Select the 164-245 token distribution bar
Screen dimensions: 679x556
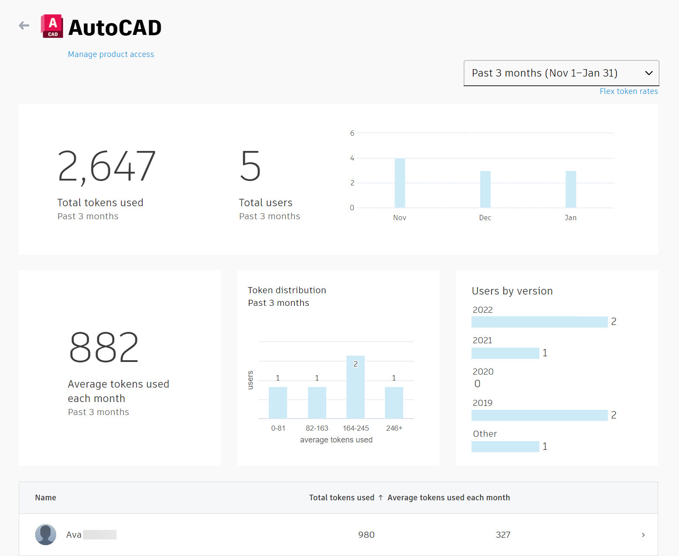(355, 387)
